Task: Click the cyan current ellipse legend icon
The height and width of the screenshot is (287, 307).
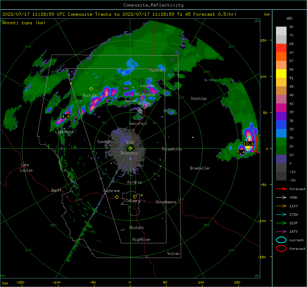Action: coord(281,240)
